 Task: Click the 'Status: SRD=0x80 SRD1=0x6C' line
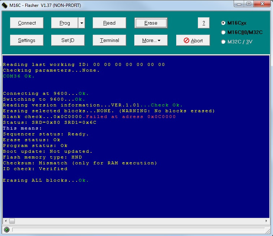(49, 122)
